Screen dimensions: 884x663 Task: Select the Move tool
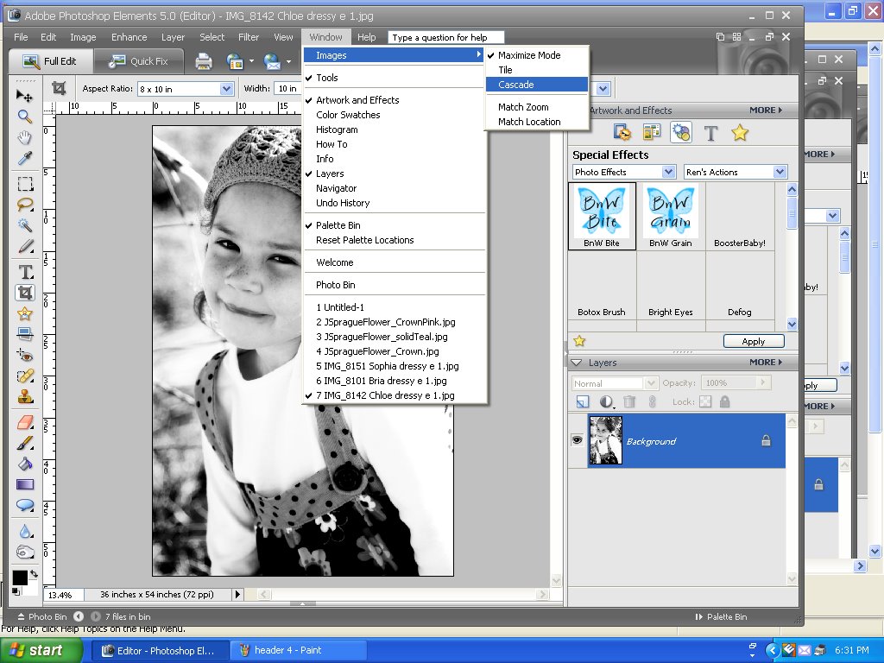[x=24, y=95]
